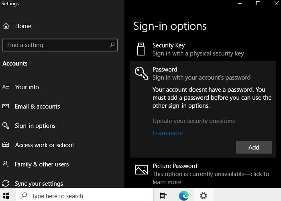This screenshot has height=201, width=281.
Task: Open the Learn more link
Action: (x=167, y=133)
